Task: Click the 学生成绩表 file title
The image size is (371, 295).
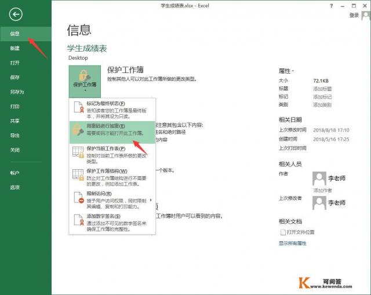Action: (87, 49)
